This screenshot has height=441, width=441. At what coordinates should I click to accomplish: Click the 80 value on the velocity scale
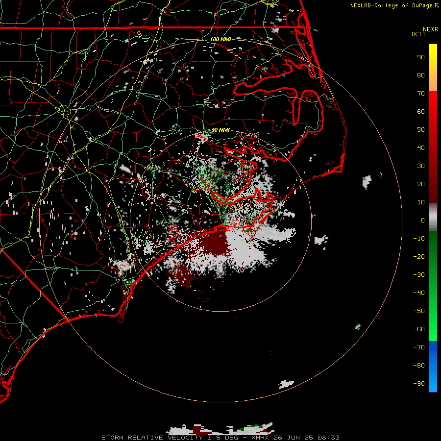[421, 75]
